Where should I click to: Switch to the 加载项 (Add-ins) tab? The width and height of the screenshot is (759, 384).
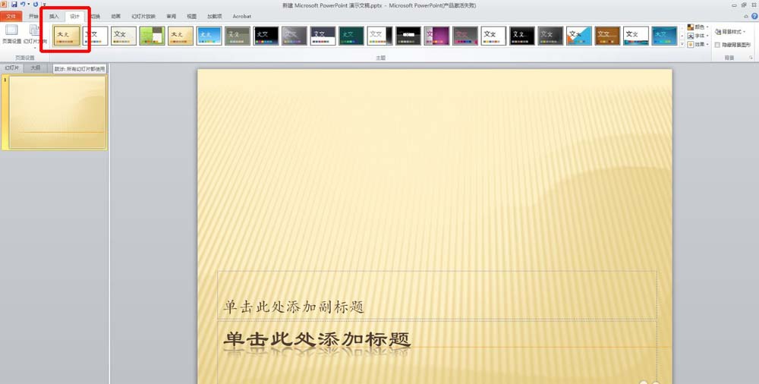(215, 17)
